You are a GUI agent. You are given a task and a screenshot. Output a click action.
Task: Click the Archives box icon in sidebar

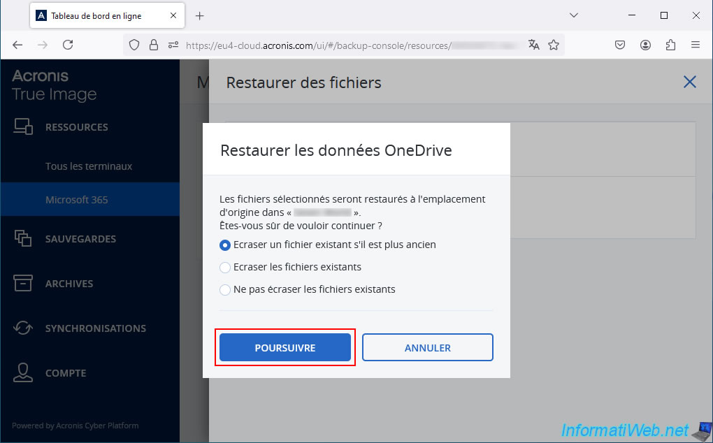[23, 283]
